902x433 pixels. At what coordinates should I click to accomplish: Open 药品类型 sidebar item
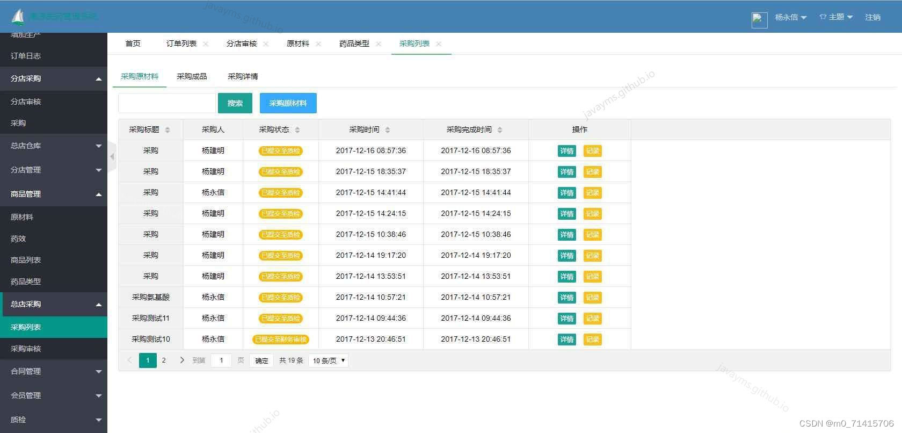coord(54,282)
